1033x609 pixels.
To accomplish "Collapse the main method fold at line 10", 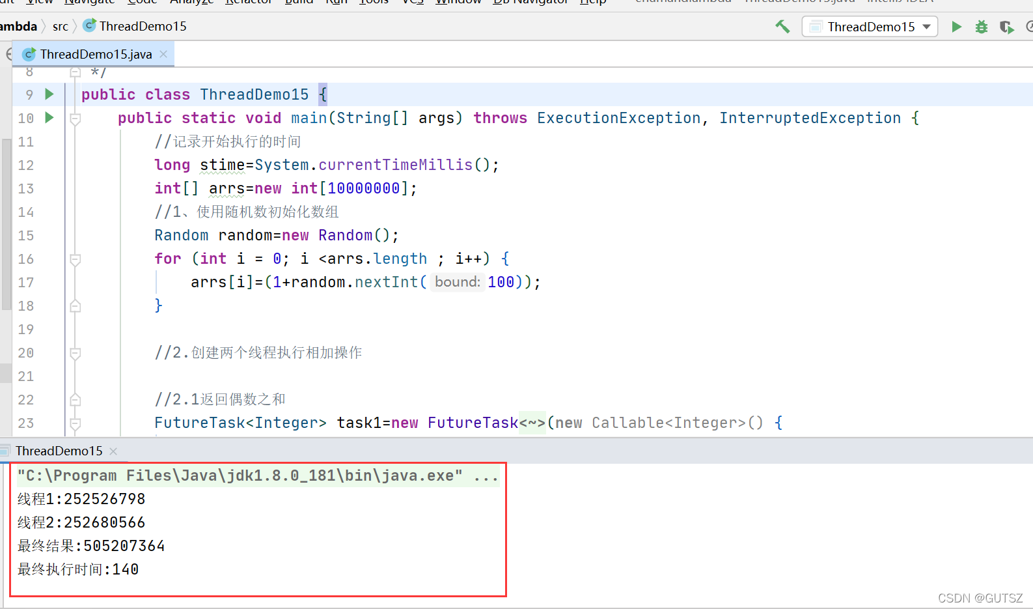I will (x=76, y=119).
